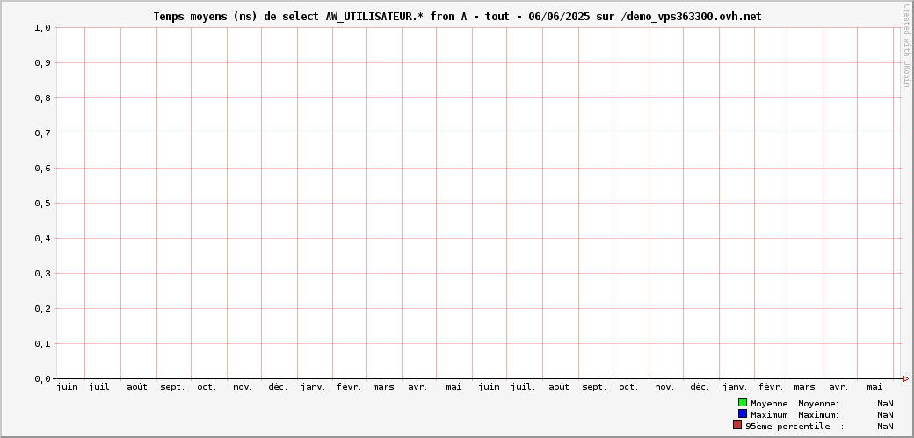
Task: Click the second 'mars' x-axis label
Action: pyautogui.click(x=804, y=387)
